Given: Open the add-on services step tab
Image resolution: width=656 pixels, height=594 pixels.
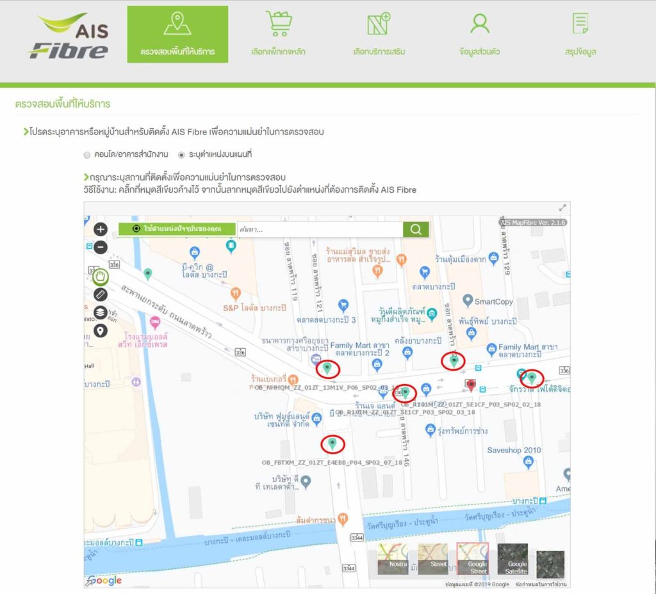Looking at the screenshot, I should tap(379, 35).
